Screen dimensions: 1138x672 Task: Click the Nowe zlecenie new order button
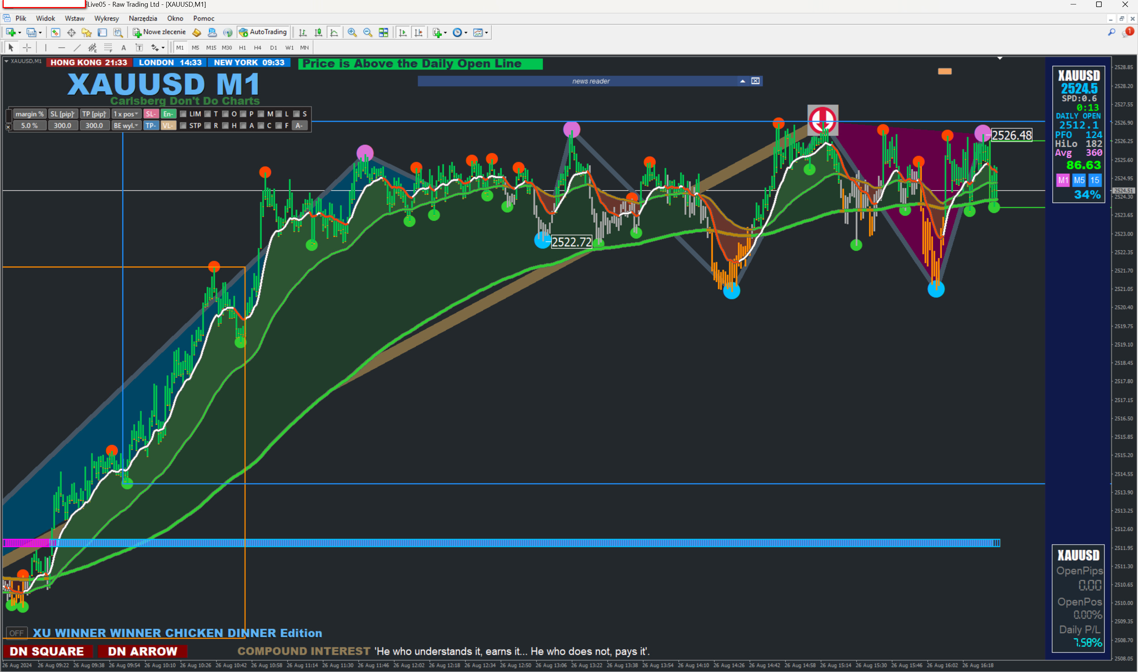159,32
